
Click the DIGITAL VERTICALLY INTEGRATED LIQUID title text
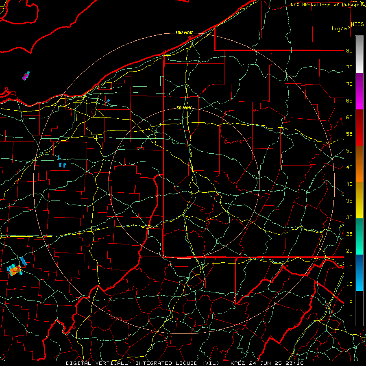point(143,363)
